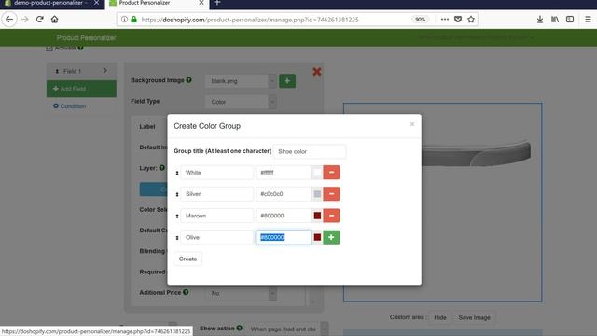
Task: Open the Maroon color swatch picker
Action: point(317,216)
